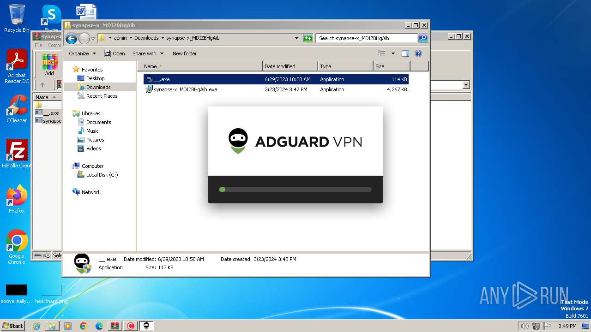Screen dimensions: 591x332
Task: Open the Documents library
Action: pos(98,122)
